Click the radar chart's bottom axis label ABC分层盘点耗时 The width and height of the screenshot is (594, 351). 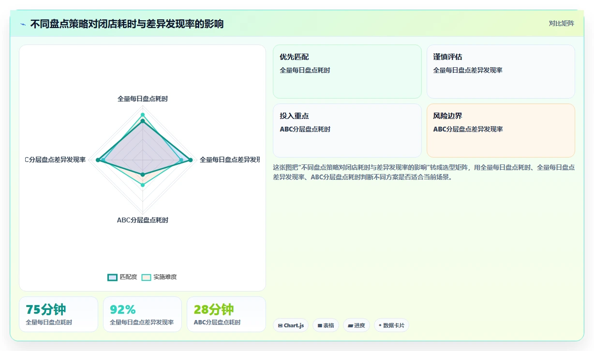(143, 220)
